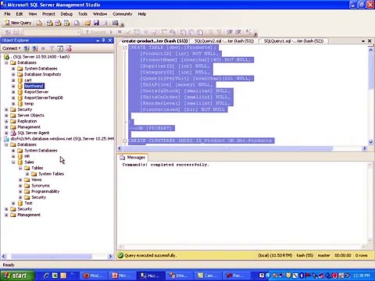Open the Help menu
Image resolution: width=375 pixels, height=281 pixels.
[142, 14]
